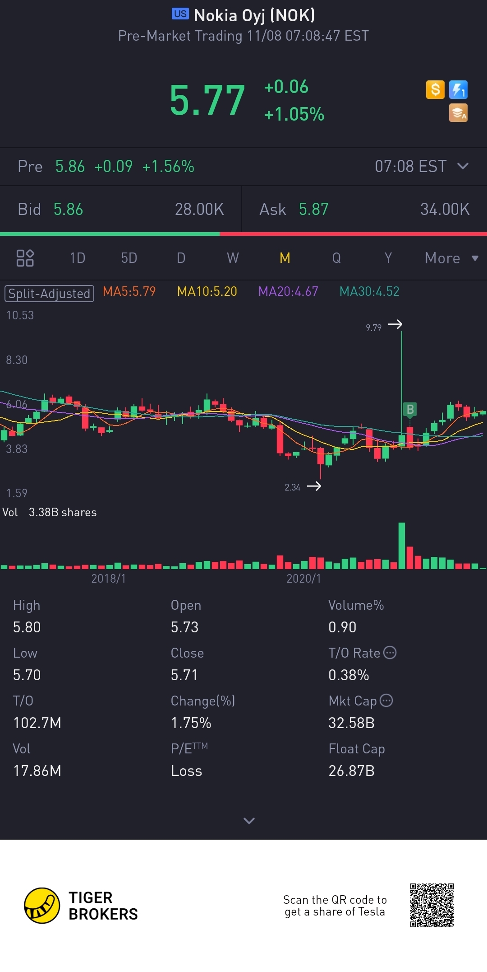Open the More timeframes dropdown
The height and width of the screenshot is (972, 487).
[x=451, y=258]
